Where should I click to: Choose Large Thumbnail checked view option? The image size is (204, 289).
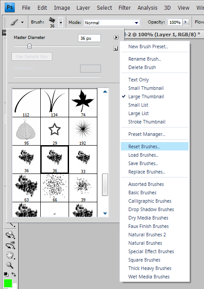(x=146, y=96)
